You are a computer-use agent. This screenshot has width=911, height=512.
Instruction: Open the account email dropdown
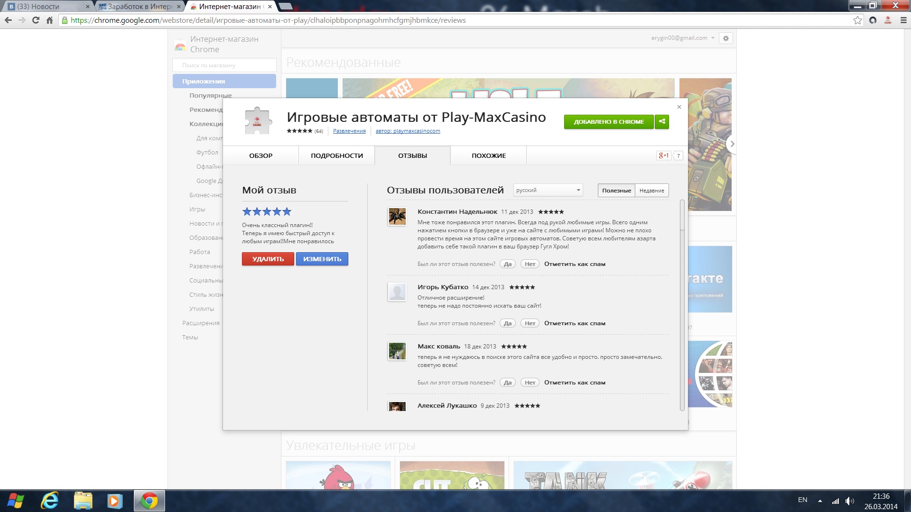click(683, 38)
